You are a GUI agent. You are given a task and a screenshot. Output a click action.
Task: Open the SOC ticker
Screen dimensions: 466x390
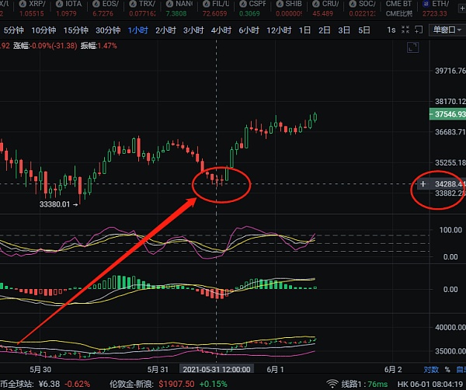(x=362, y=9)
